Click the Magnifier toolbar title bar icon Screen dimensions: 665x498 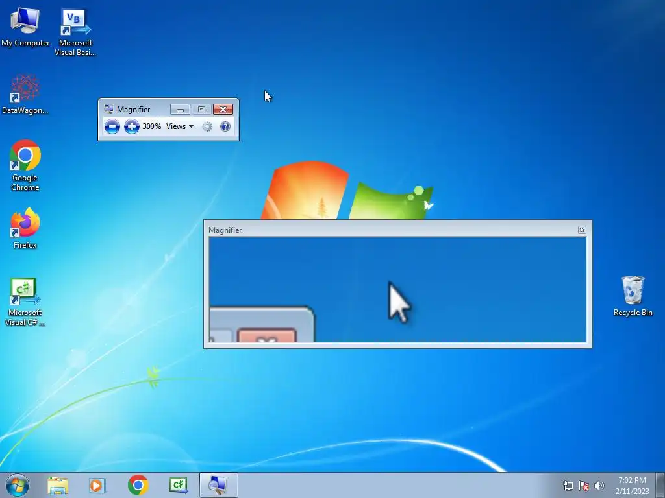click(108, 109)
